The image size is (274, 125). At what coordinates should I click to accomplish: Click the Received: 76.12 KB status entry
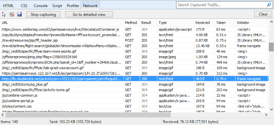[x=190, y=122]
